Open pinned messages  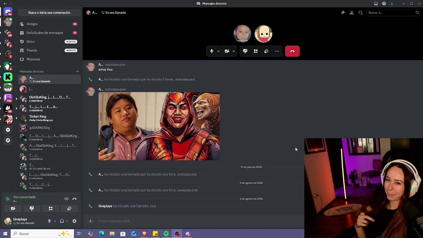(343, 13)
